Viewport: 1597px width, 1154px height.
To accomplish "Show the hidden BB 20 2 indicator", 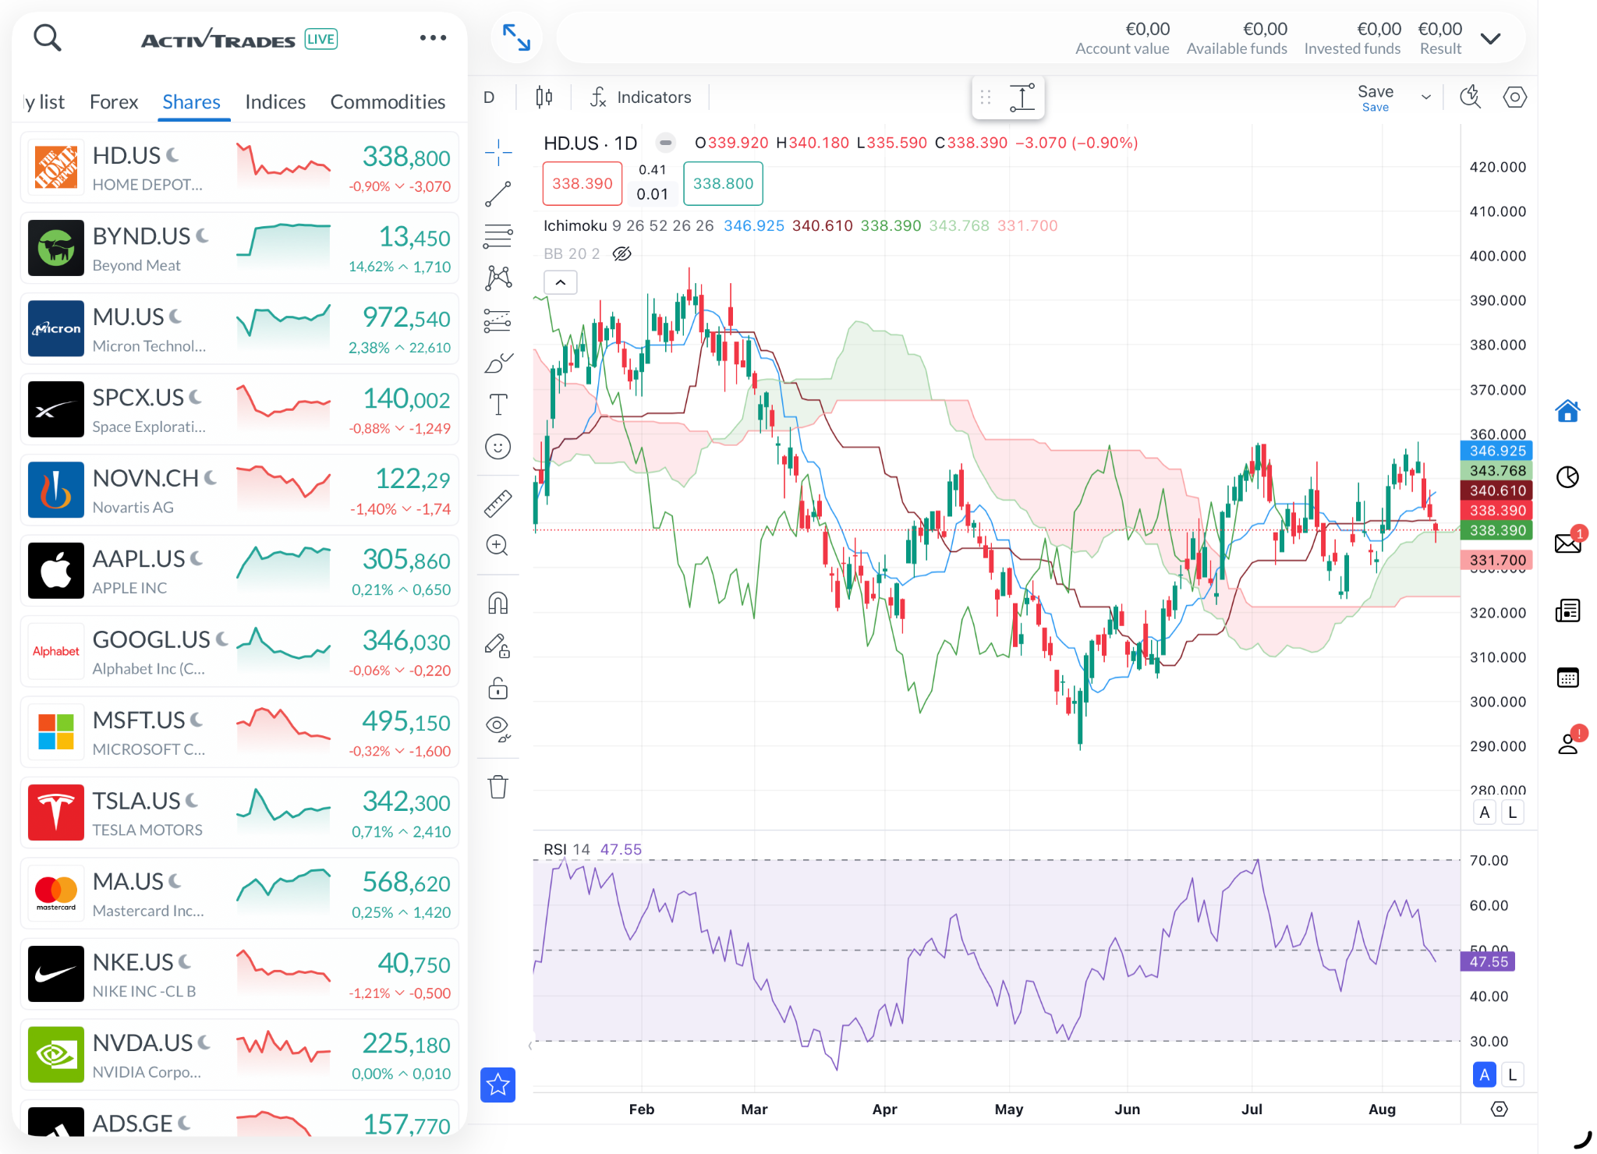I will click(x=621, y=253).
